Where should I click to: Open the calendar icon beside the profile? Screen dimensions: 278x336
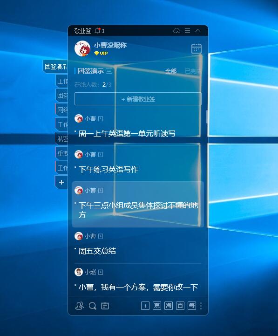click(x=197, y=48)
